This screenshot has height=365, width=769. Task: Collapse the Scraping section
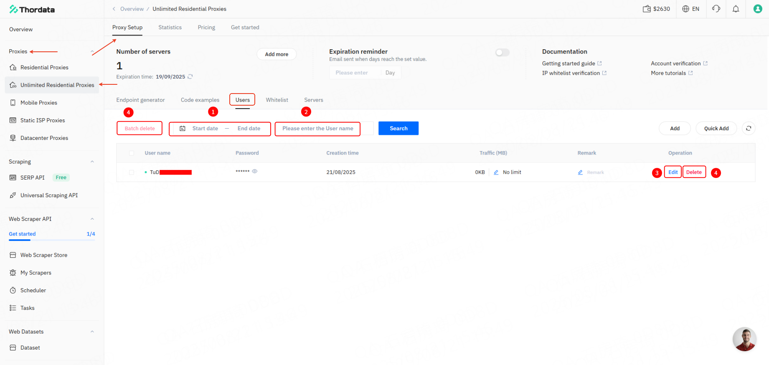point(92,162)
